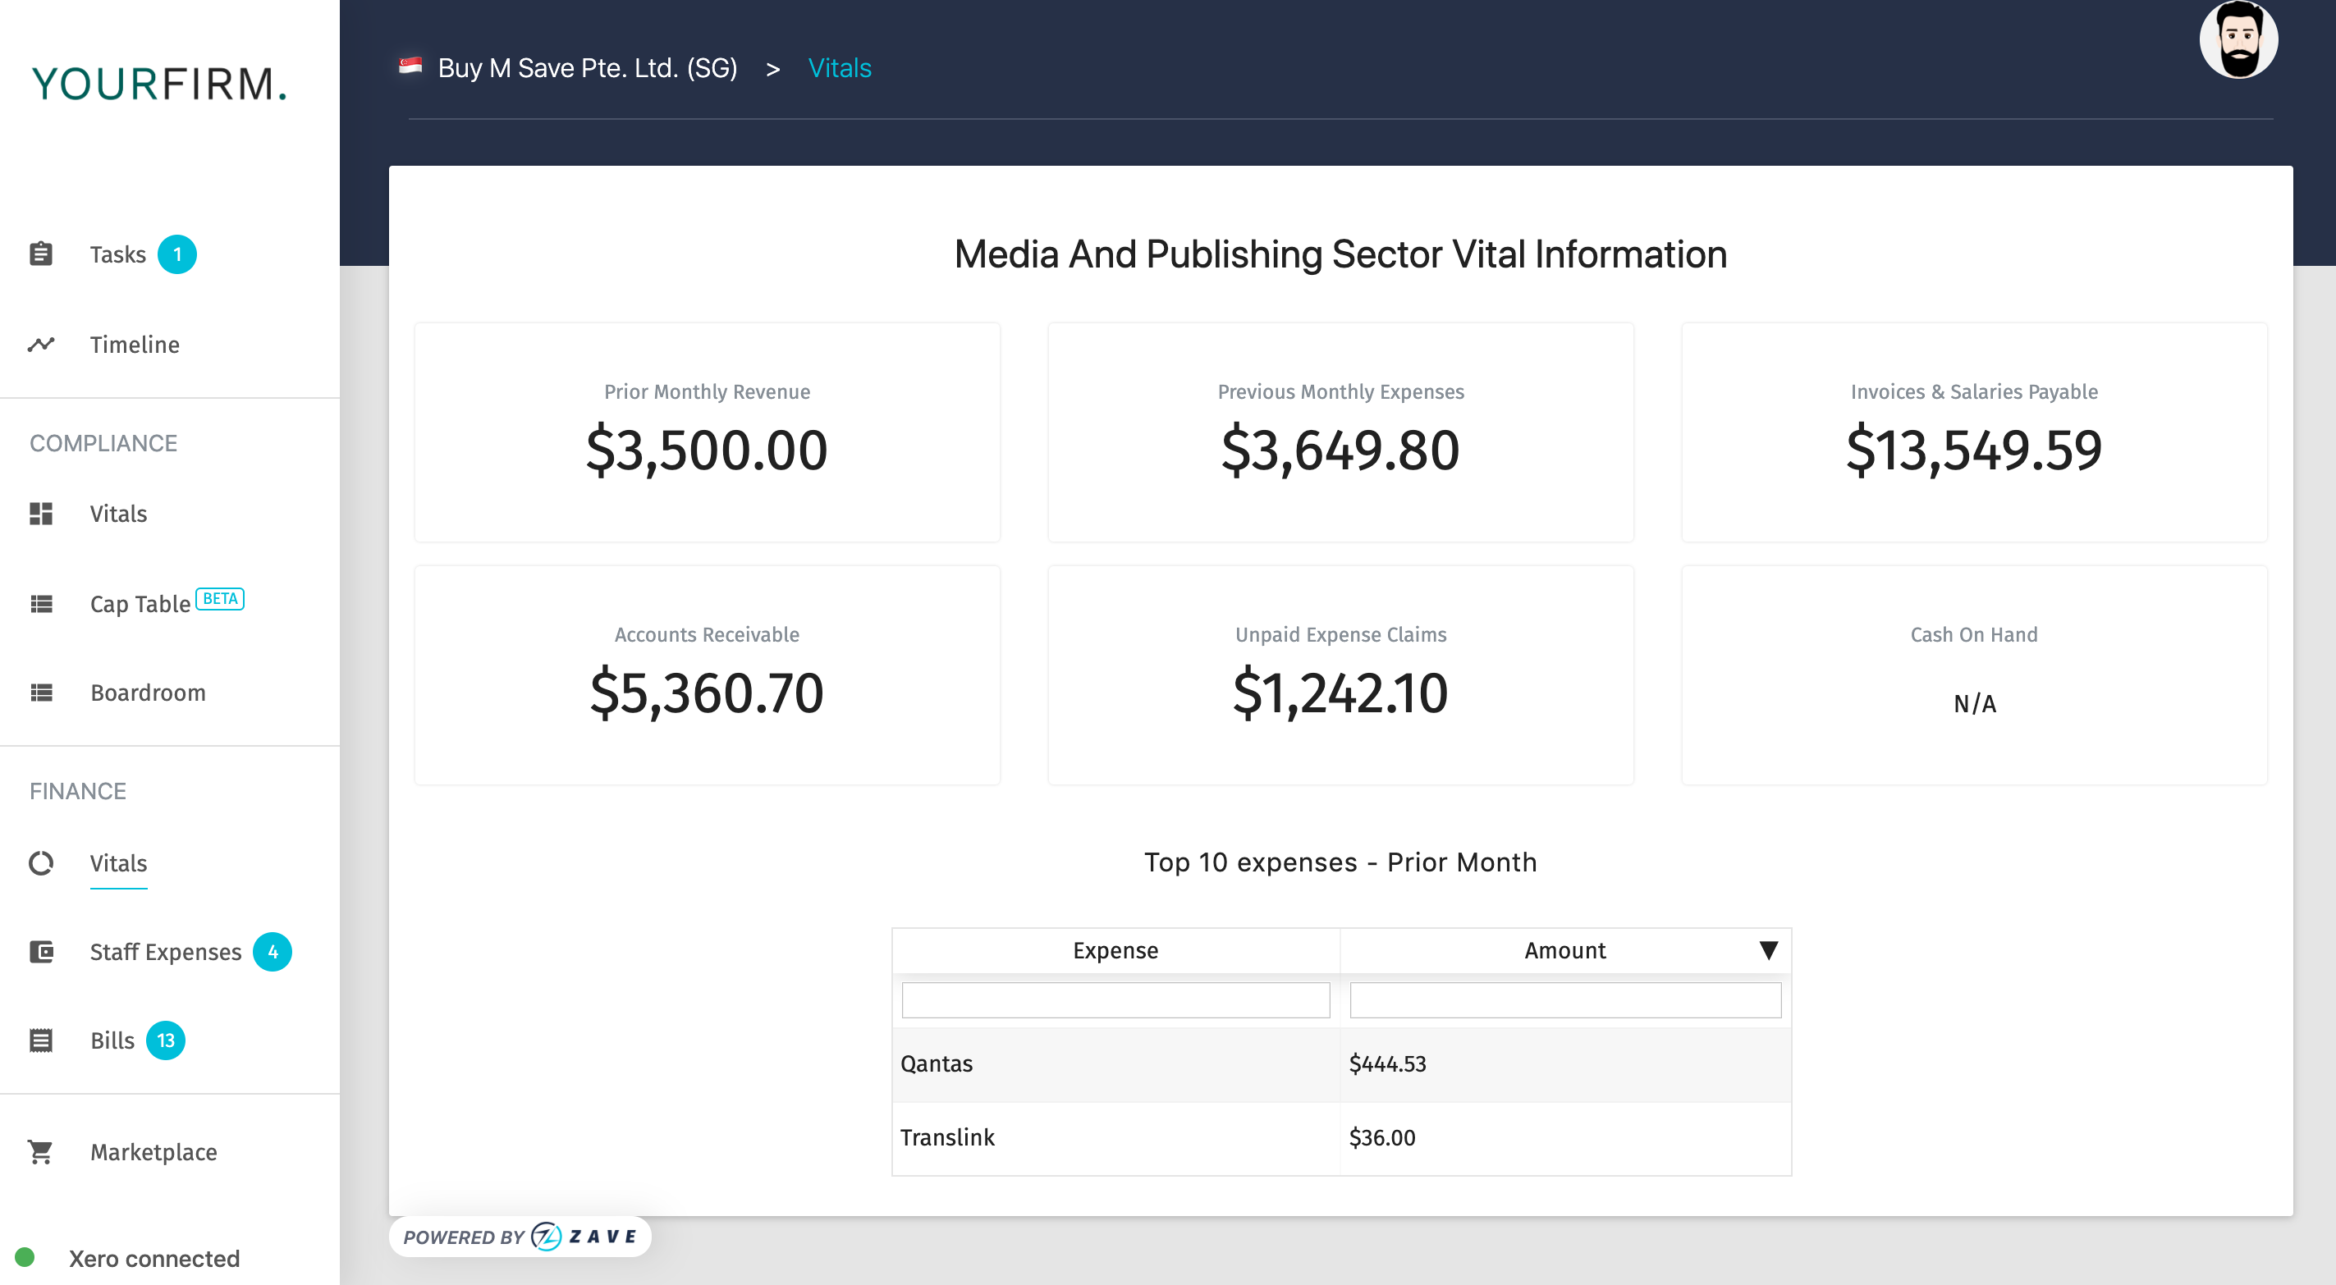Screen dimensions: 2336x1285
Task: Open Boardroom in the sidebar
Action: (x=148, y=693)
